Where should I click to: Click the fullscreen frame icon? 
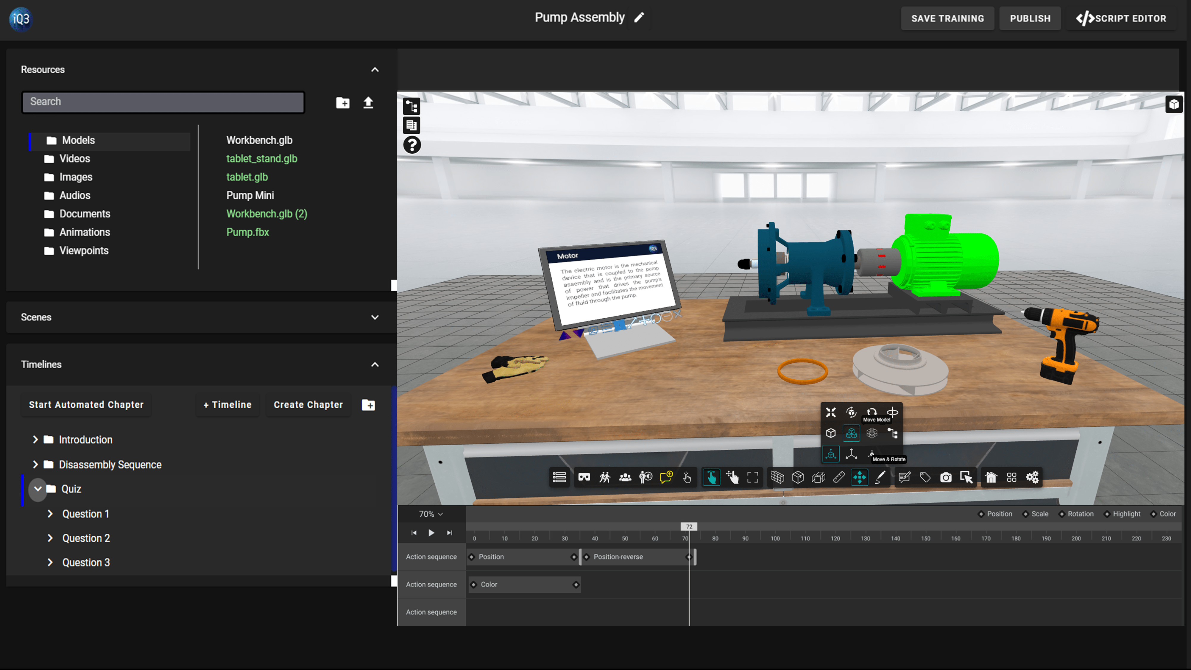point(752,477)
